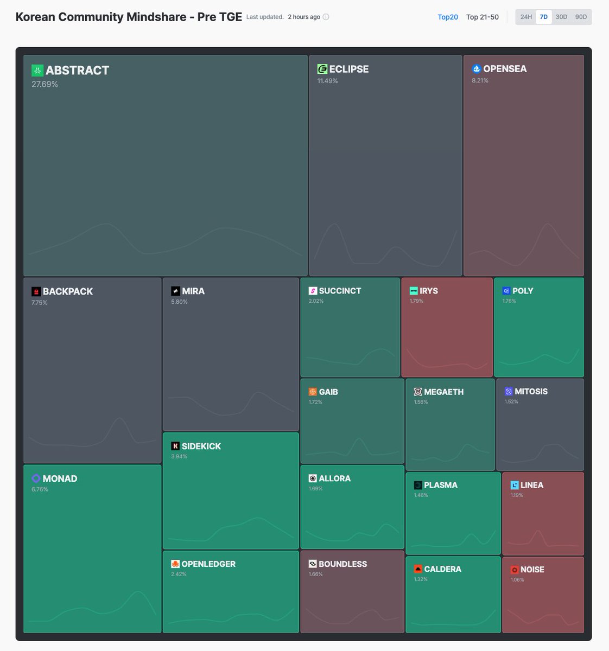Click the Monad logo icon
Viewport: 609px width, 651px height.
[36, 478]
